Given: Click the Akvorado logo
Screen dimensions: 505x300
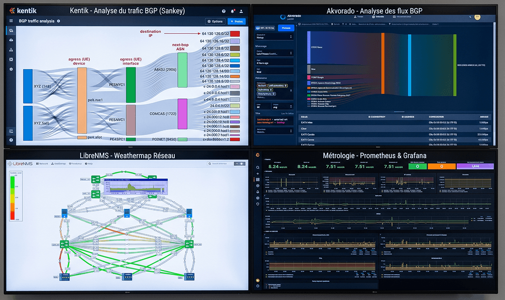Looking at the screenshot, I should tap(290, 17).
